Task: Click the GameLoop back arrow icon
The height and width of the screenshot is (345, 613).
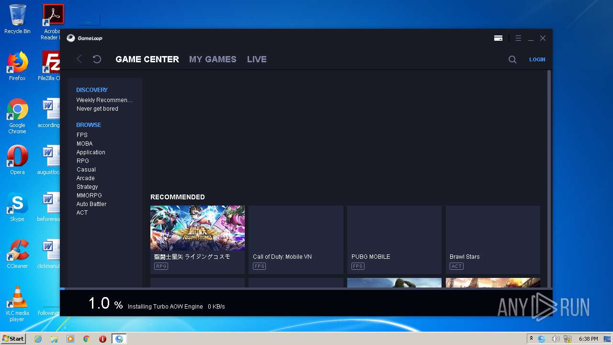Action: (79, 59)
